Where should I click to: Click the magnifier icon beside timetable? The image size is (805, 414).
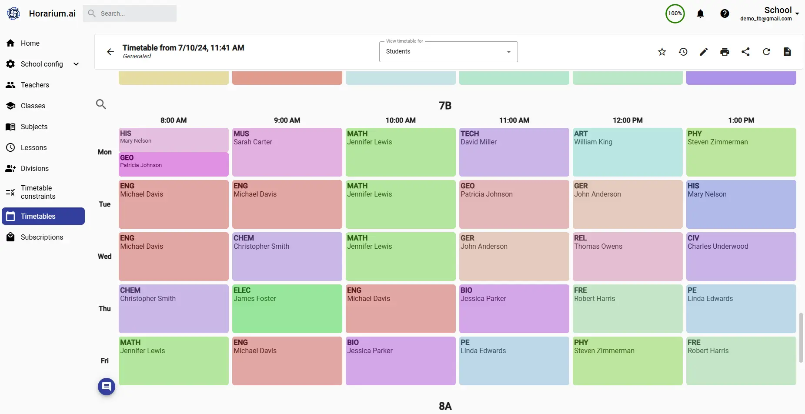[101, 104]
